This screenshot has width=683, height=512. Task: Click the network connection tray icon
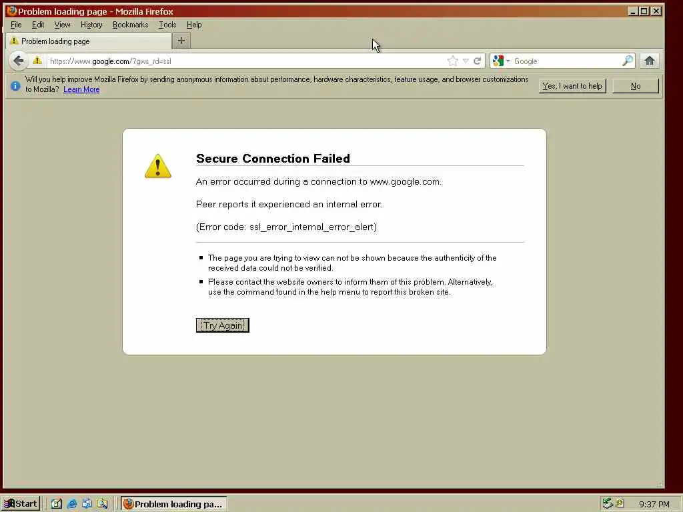point(608,503)
